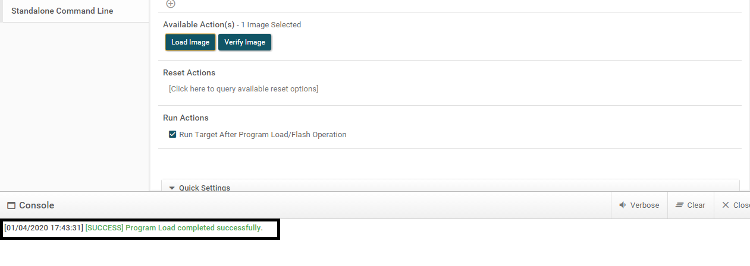Query available reset options link

(x=243, y=89)
